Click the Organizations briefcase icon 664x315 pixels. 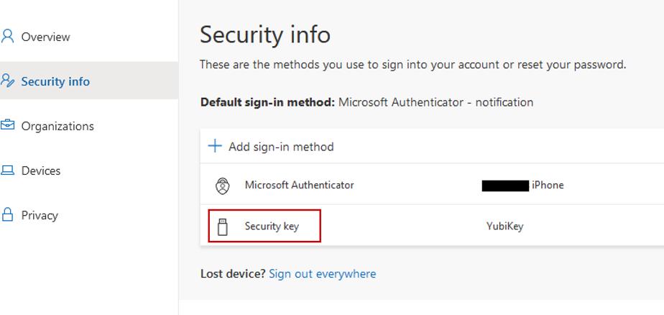point(8,125)
